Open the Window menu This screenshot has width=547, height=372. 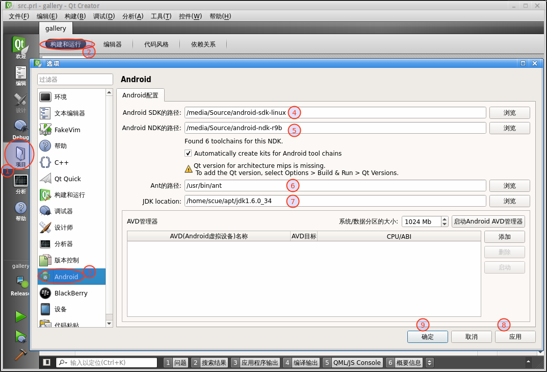(190, 16)
